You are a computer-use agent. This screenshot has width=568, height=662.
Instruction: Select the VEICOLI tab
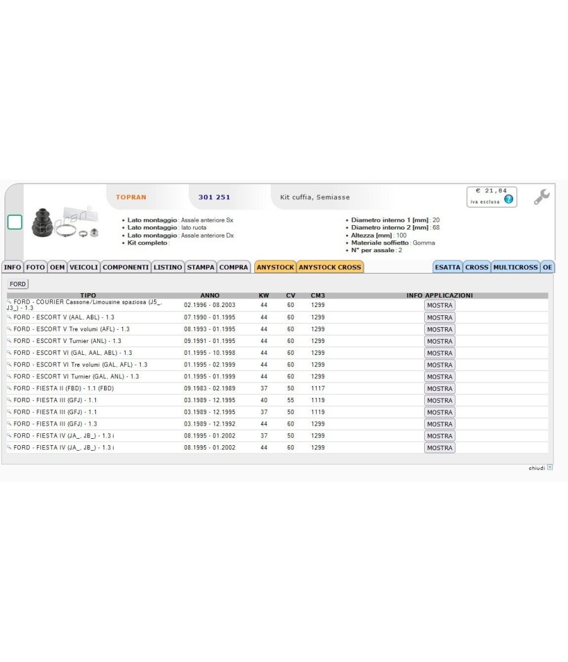(x=84, y=267)
